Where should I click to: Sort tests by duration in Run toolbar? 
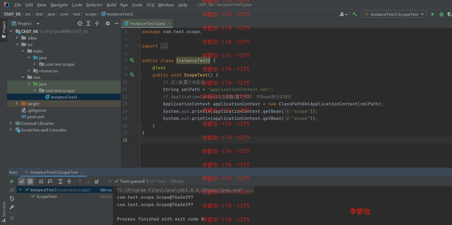pos(50,181)
